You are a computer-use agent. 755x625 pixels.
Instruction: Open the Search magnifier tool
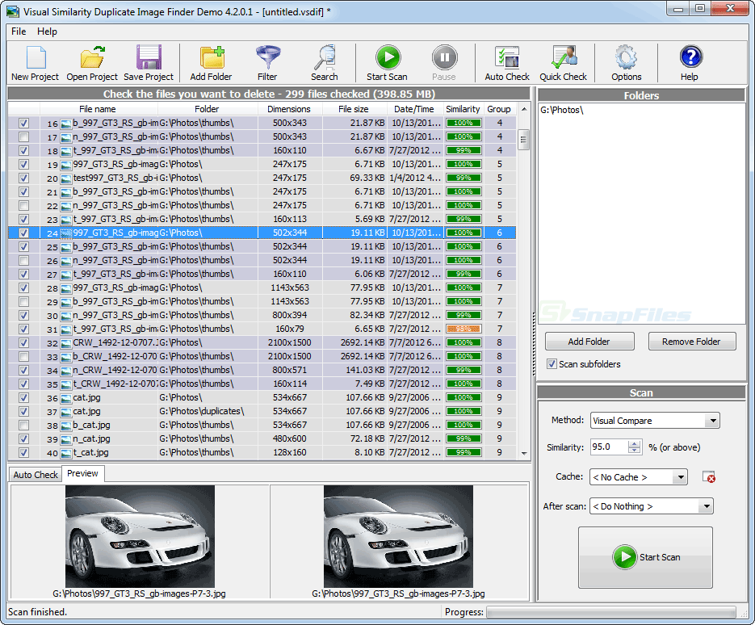click(324, 63)
